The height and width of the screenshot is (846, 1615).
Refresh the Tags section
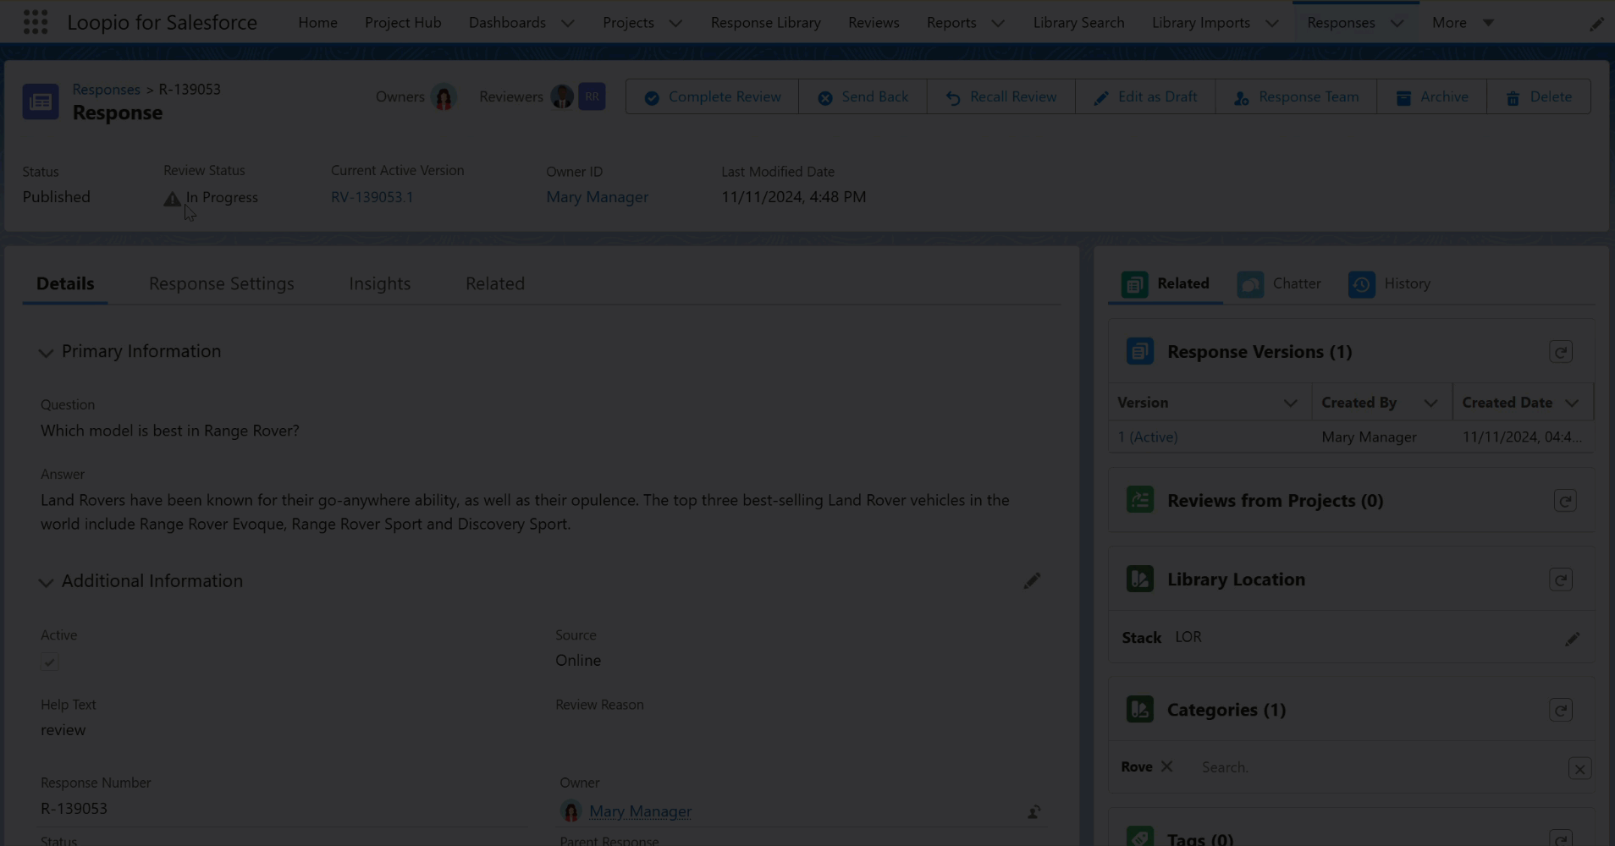coord(1561,839)
